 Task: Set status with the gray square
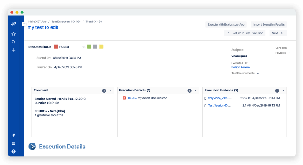click(95, 47)
